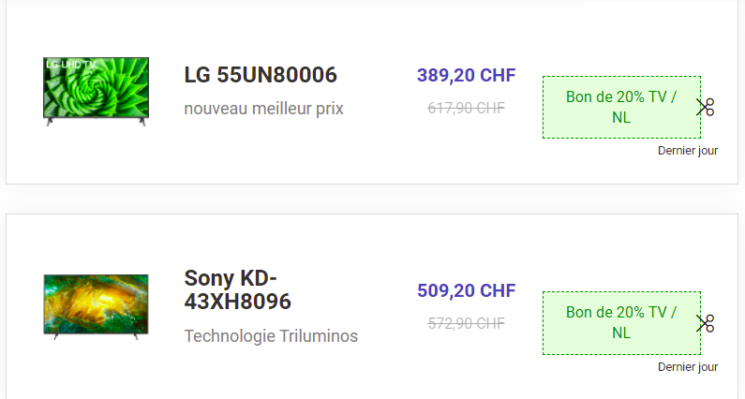Click the 389,20 CHF sale price

(x=466, y=75)
